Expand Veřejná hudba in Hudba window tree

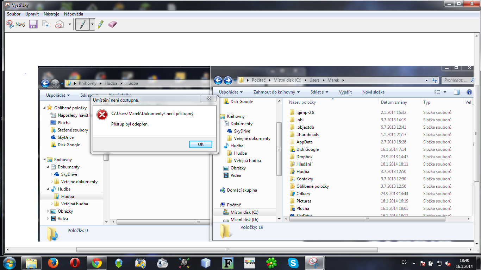click(x=52, y=204)
